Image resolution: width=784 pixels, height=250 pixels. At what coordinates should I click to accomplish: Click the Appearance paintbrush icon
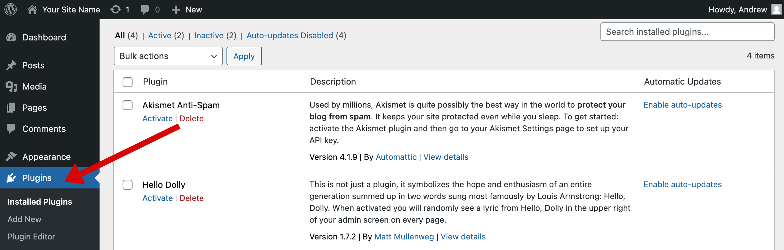(11, 157)
